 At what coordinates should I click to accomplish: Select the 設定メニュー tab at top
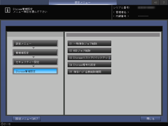(x=83, y=2)
